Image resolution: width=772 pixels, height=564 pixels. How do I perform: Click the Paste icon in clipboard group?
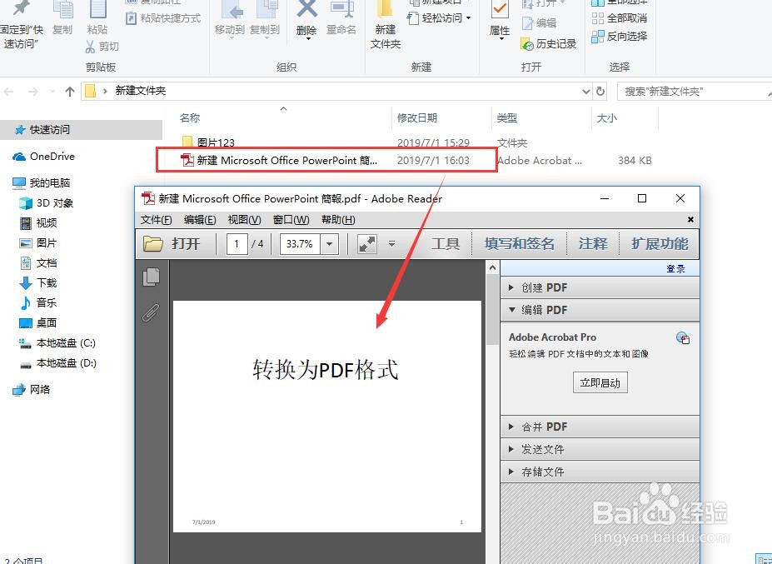pos(97,9)
